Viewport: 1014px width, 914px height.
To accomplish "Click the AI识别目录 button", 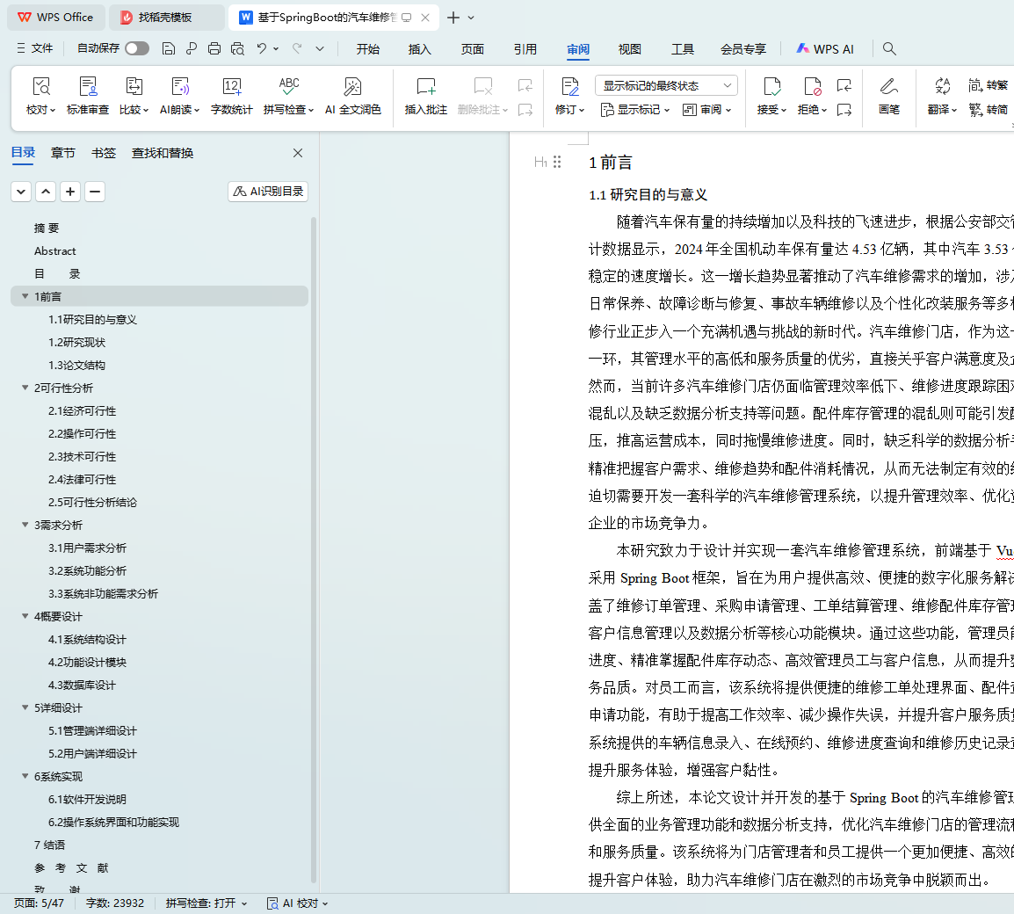I will coord(268,192).
